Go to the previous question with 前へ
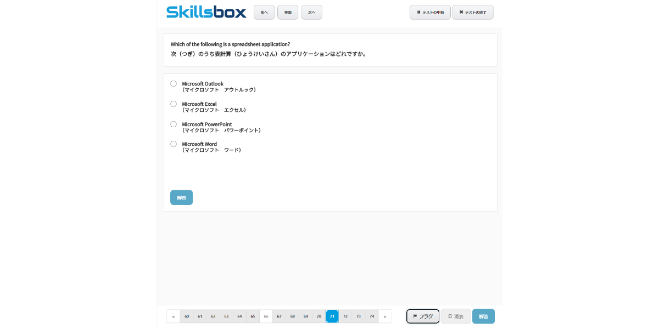Viewport: 659px width, 329px height. [x=264, y=12]
